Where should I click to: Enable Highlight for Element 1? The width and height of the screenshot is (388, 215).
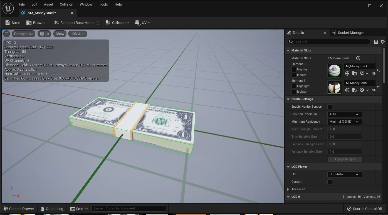pos(294,86)
